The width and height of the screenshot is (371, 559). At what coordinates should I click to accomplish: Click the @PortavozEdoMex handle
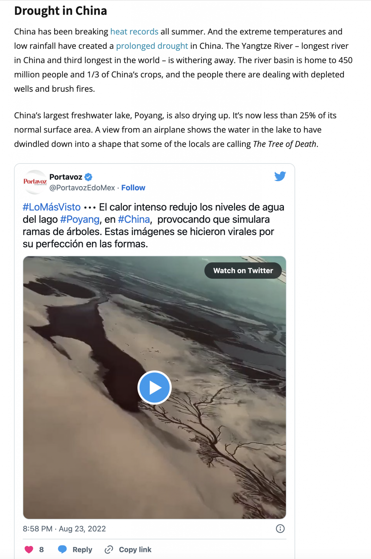click(82, 188)
